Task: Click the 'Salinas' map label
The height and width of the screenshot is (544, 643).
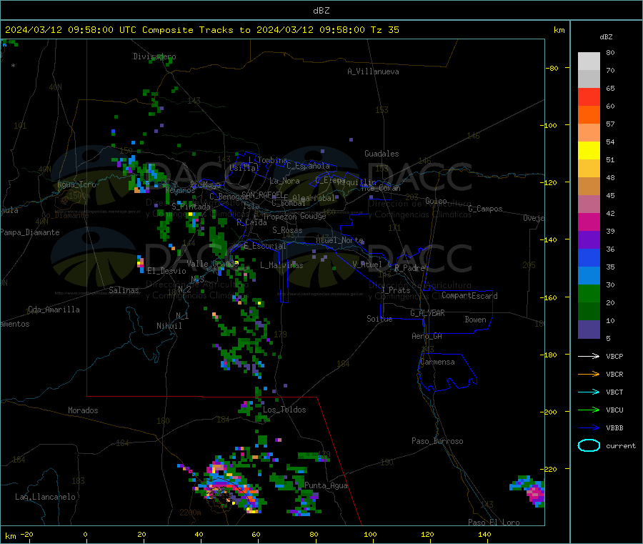Action: click(124, 290)
